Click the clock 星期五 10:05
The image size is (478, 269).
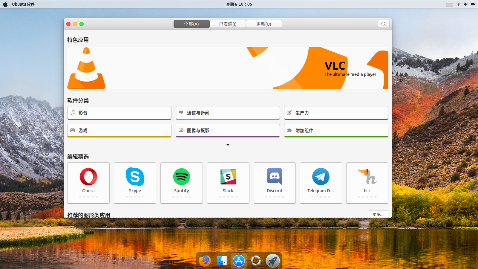coord(239,4)
